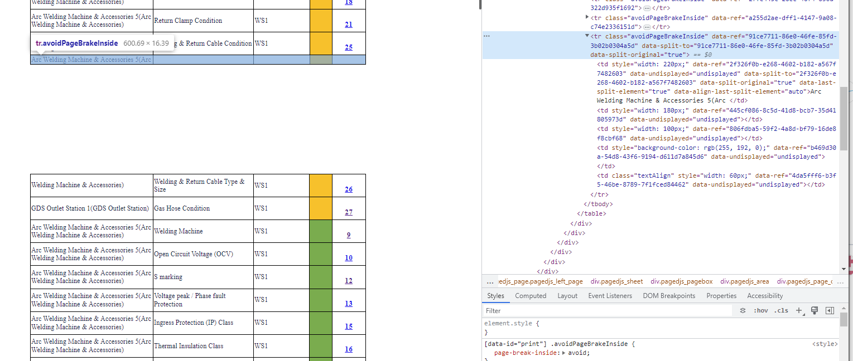Open link 21 in Return Clamp Condition row

point(349,25)
